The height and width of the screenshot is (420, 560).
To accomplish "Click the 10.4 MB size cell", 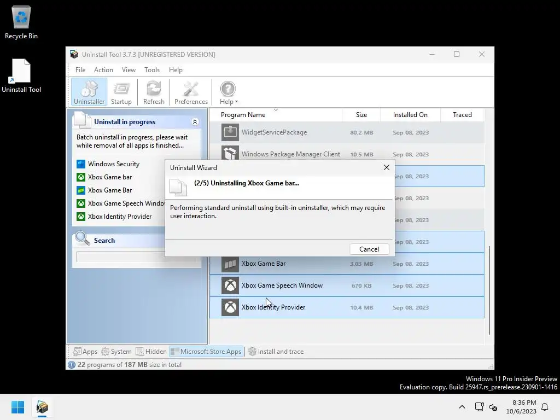I will point(361,307).
